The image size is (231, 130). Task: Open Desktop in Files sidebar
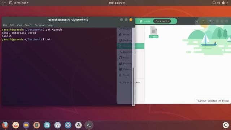(125, 40)
